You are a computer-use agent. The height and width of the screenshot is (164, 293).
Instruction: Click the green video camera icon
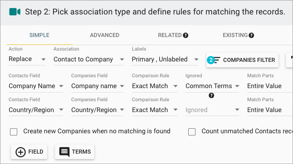pyautogui.click(x=15, y=12)
